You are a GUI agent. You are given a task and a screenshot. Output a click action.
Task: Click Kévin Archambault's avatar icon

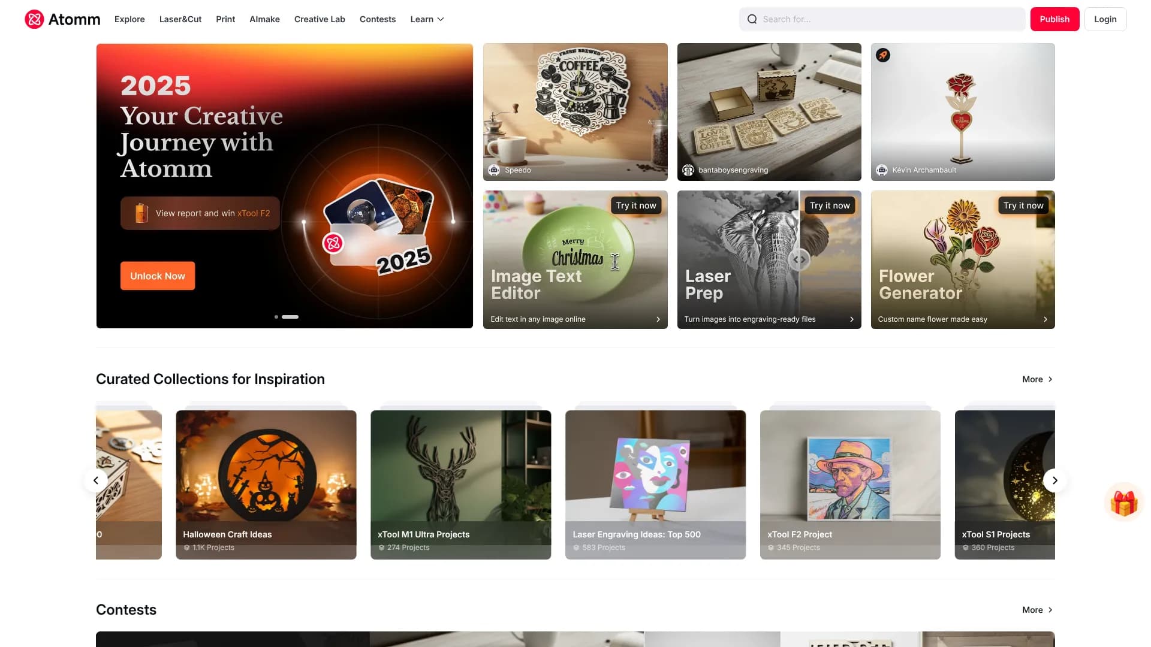pos(882,170)
